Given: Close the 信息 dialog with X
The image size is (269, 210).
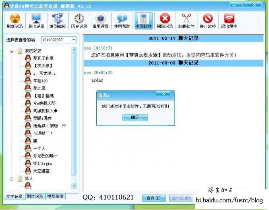Looking at the screenshot, I should (163, 93).
